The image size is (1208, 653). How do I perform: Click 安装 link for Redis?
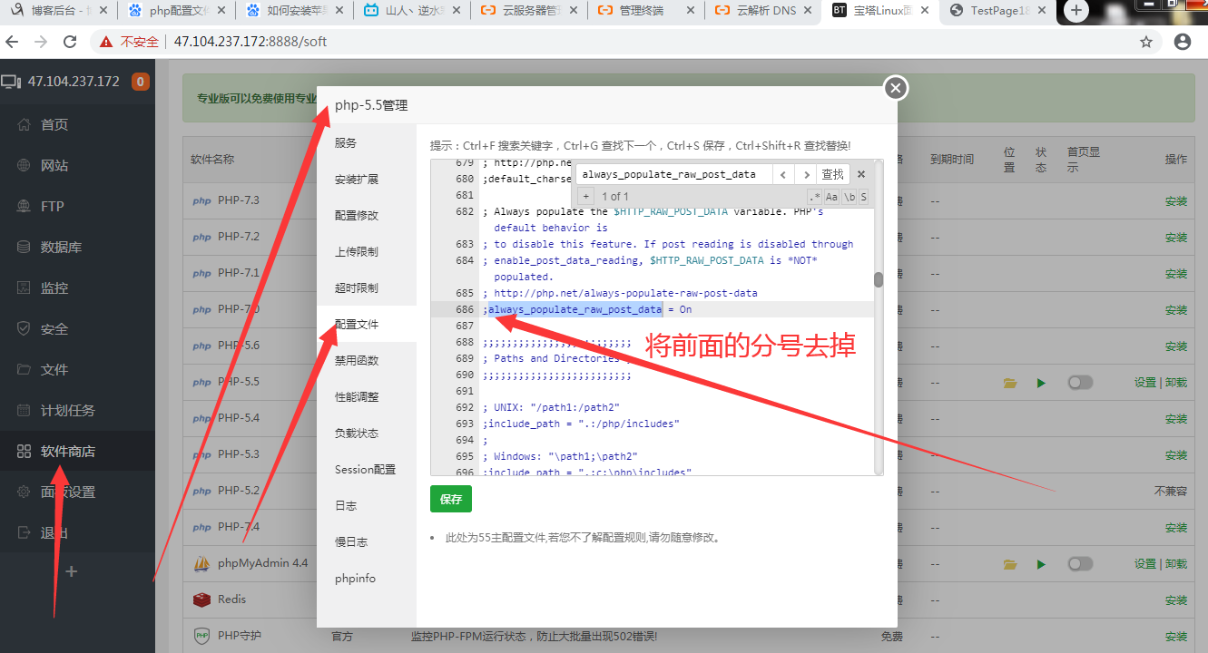[x=1175, y=600]
